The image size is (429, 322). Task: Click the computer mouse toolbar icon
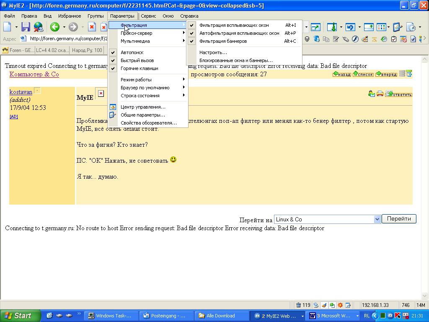click(346, 39)
